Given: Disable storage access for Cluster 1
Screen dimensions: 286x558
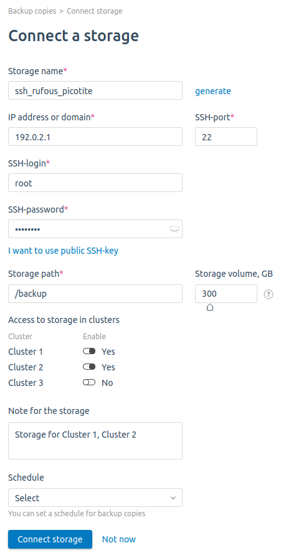Looking at the screenshot, I should coord(89,352).
